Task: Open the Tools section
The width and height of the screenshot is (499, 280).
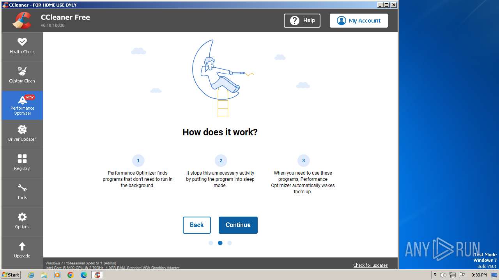Action: pyautogui.click(x=22, y=192)
